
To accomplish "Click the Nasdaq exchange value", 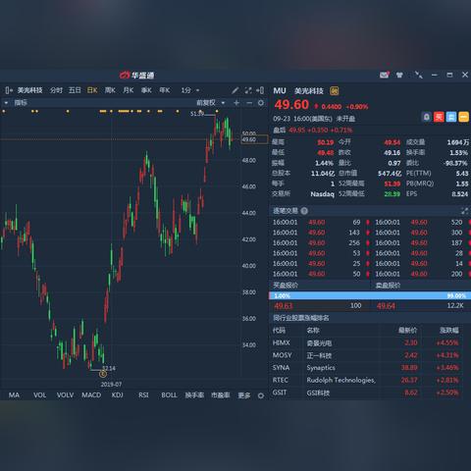I will coord(322,194).
